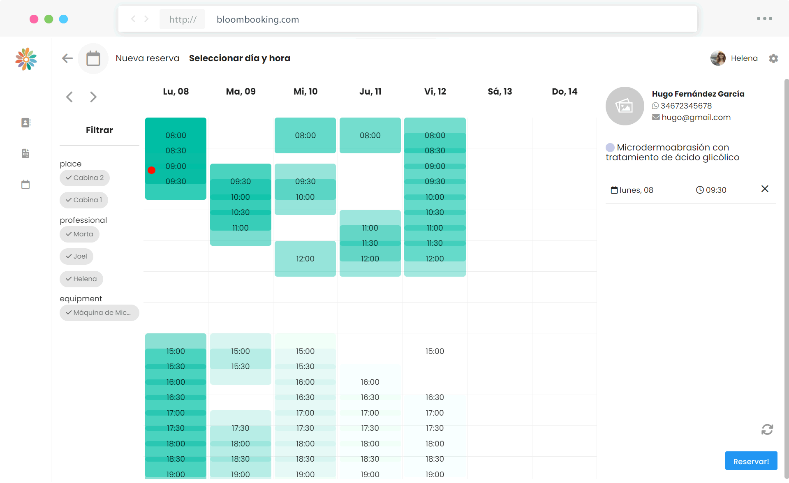The image size is (789, 483).
Task: Select the Mi, 10 day header
Action: 305,91
